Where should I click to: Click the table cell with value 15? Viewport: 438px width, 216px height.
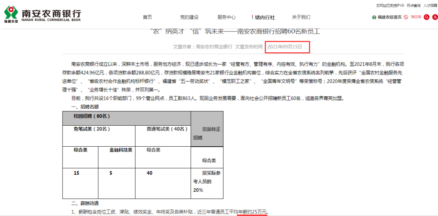(80, 183)
